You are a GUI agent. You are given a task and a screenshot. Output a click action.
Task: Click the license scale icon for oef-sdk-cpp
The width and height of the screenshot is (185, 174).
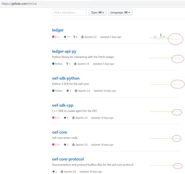pos(73,118)
